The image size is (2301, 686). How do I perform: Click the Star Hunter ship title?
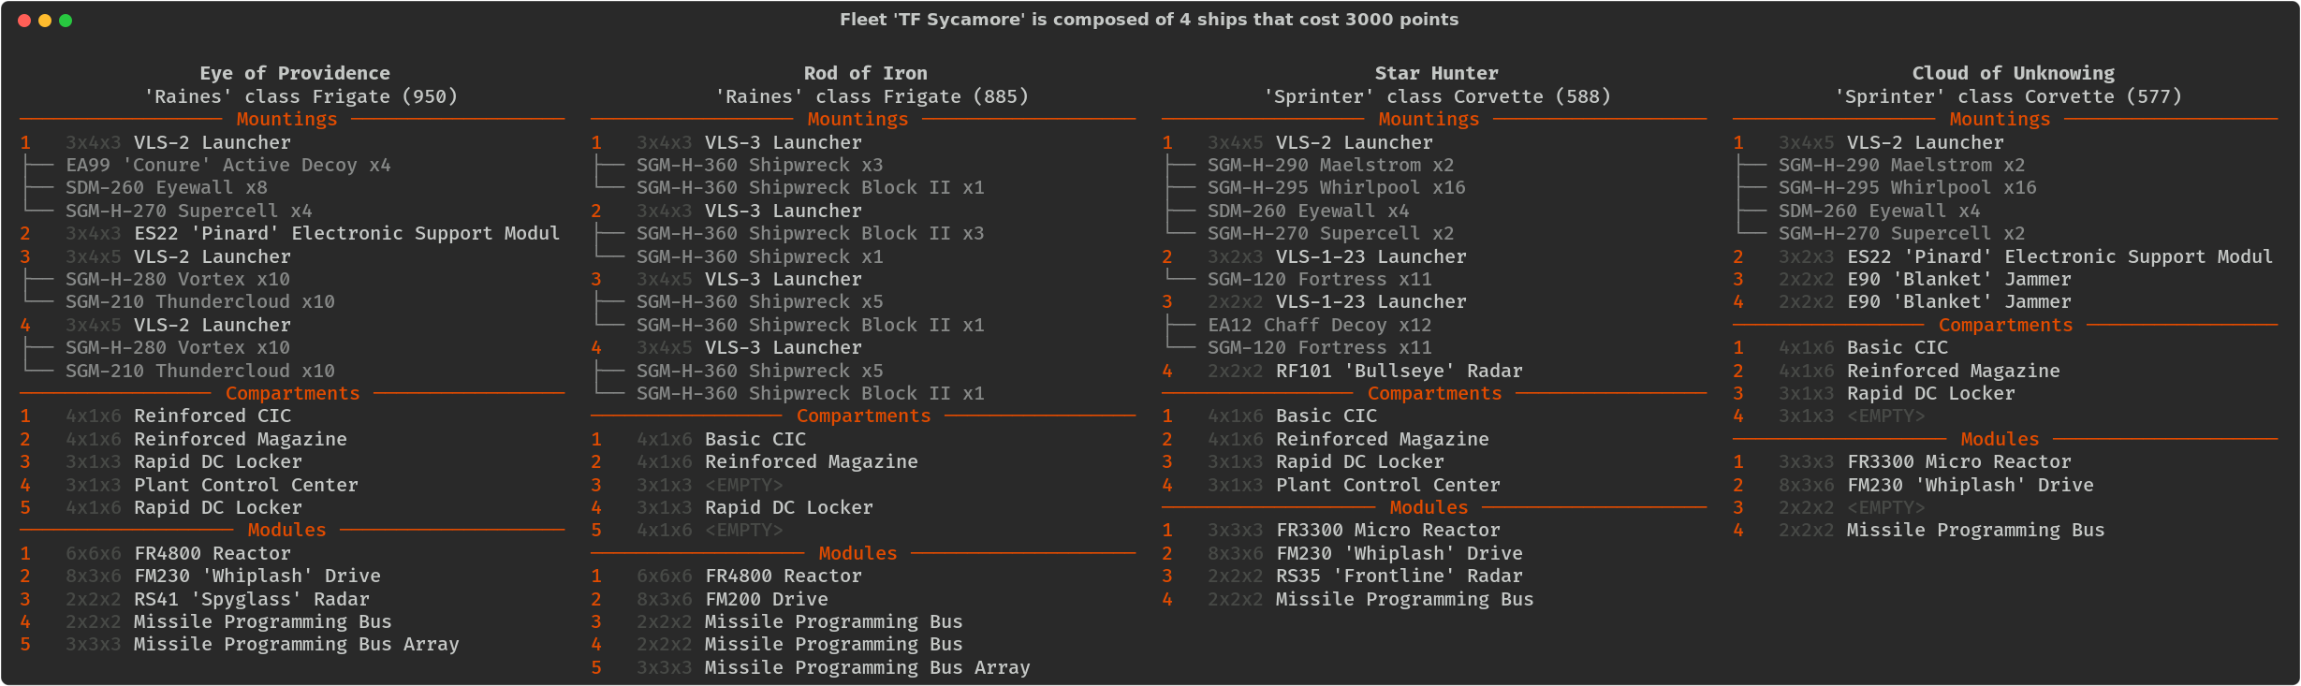pyautogui.click(x=1436, y=73)
